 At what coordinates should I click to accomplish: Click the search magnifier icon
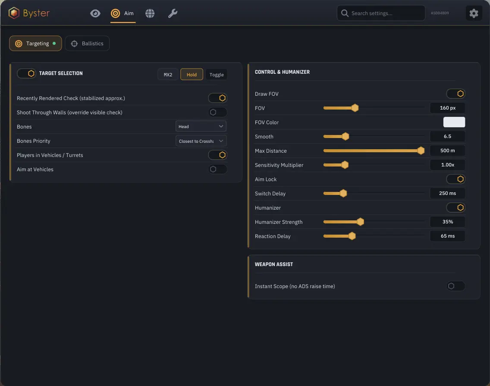click(345, 13)
